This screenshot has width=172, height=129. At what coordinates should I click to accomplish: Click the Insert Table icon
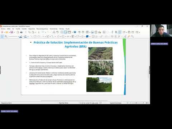(87, 32)
